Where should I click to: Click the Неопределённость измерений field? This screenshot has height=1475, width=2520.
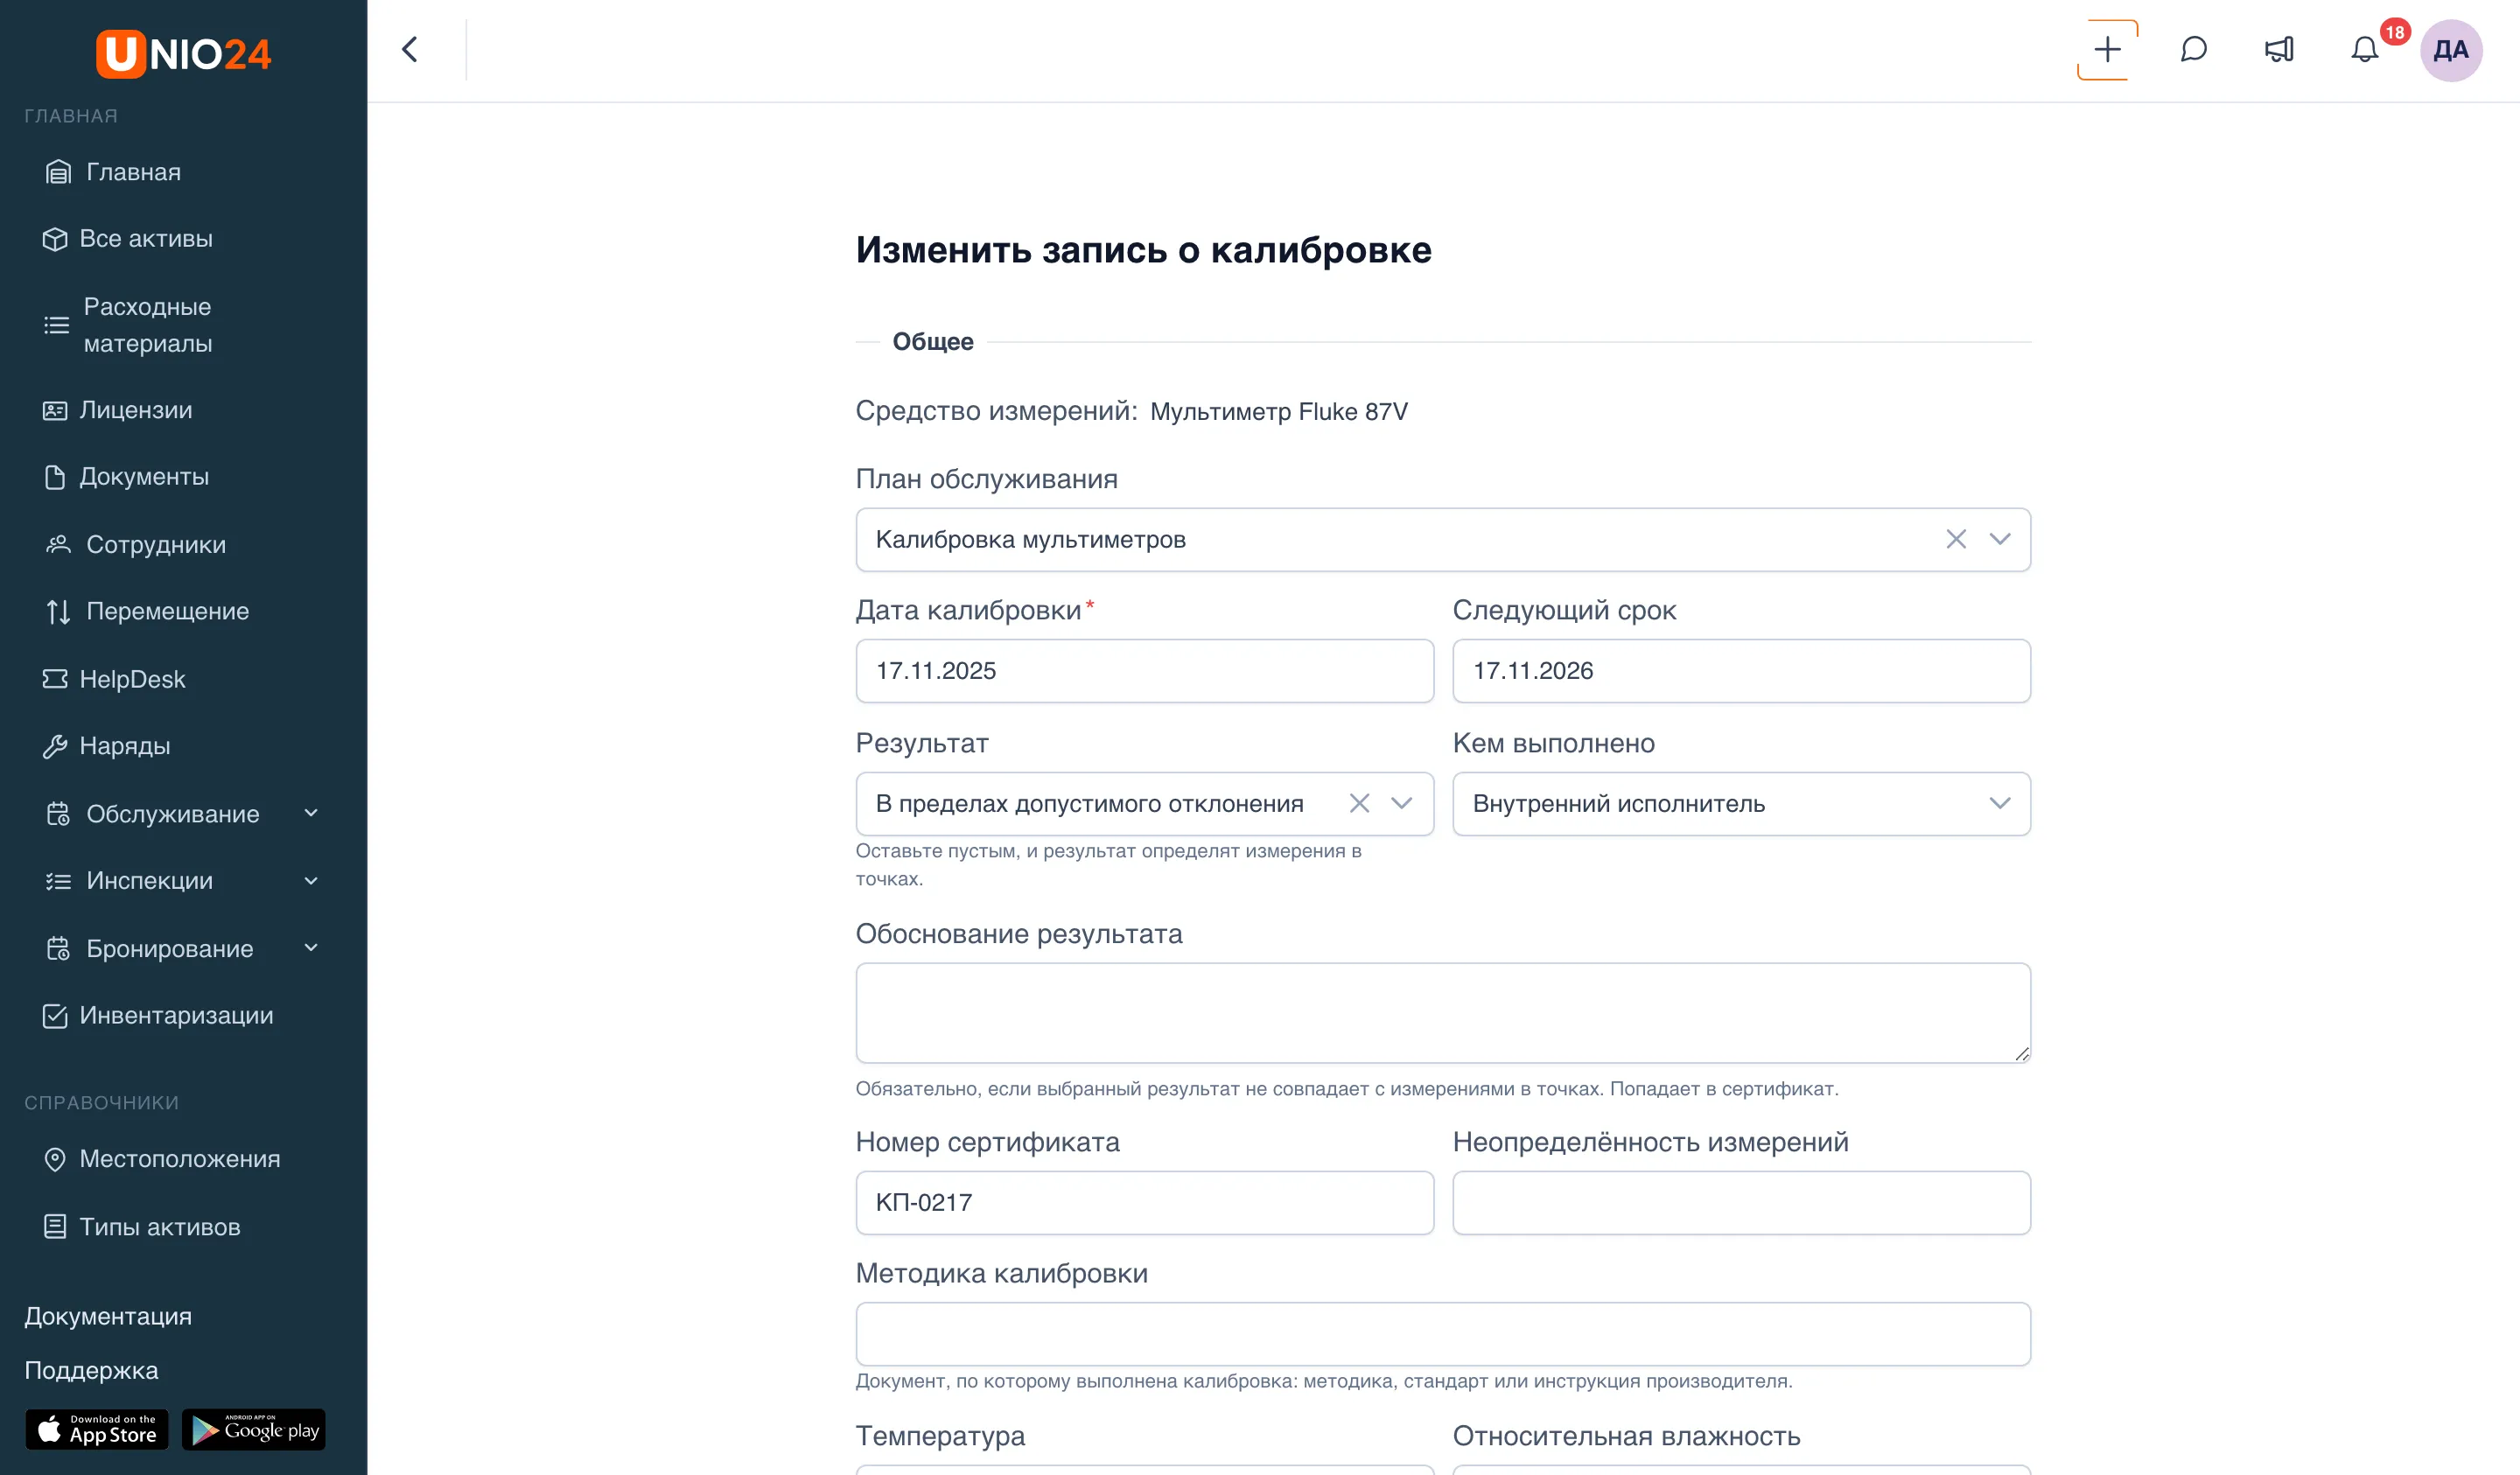(x=1741, y=1202)
